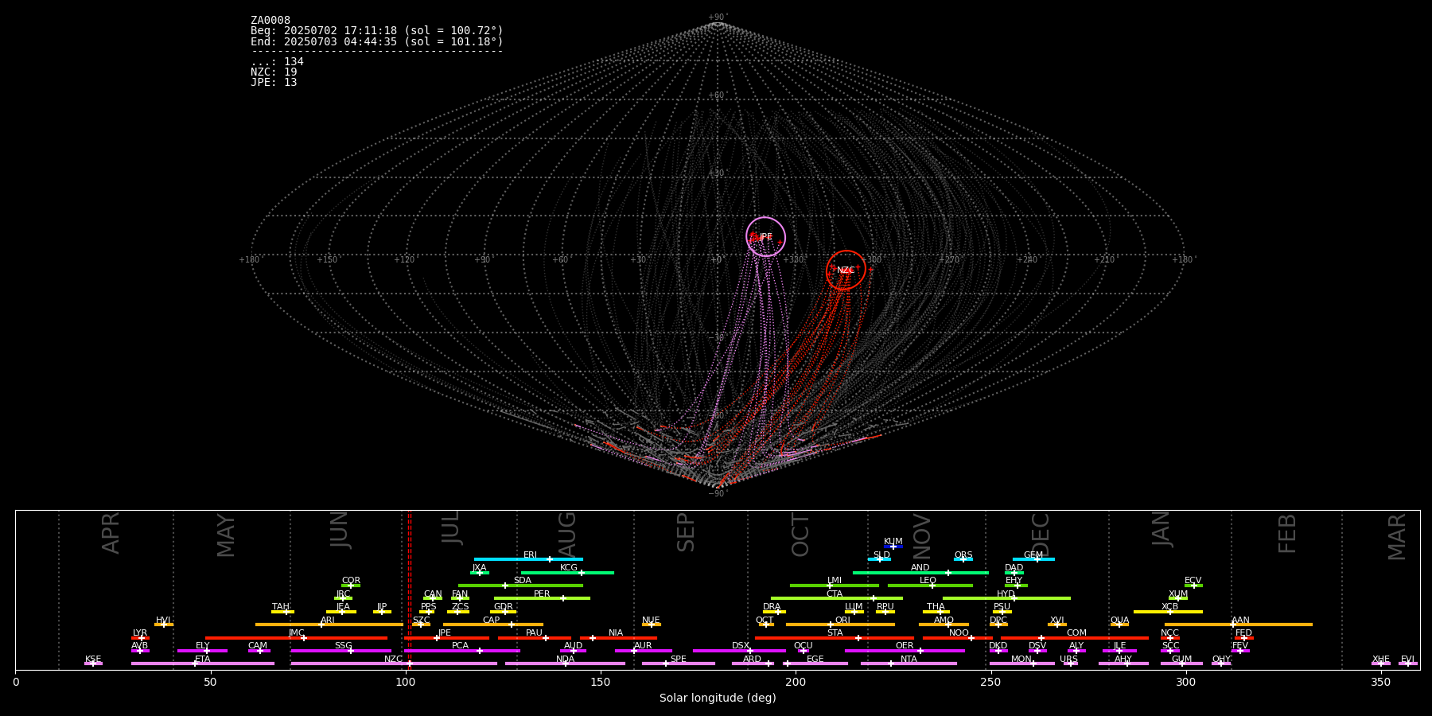Viewport: 1432px width, 716px height.
Task: Click the ORS label in timeline
Action: (963, 555)
